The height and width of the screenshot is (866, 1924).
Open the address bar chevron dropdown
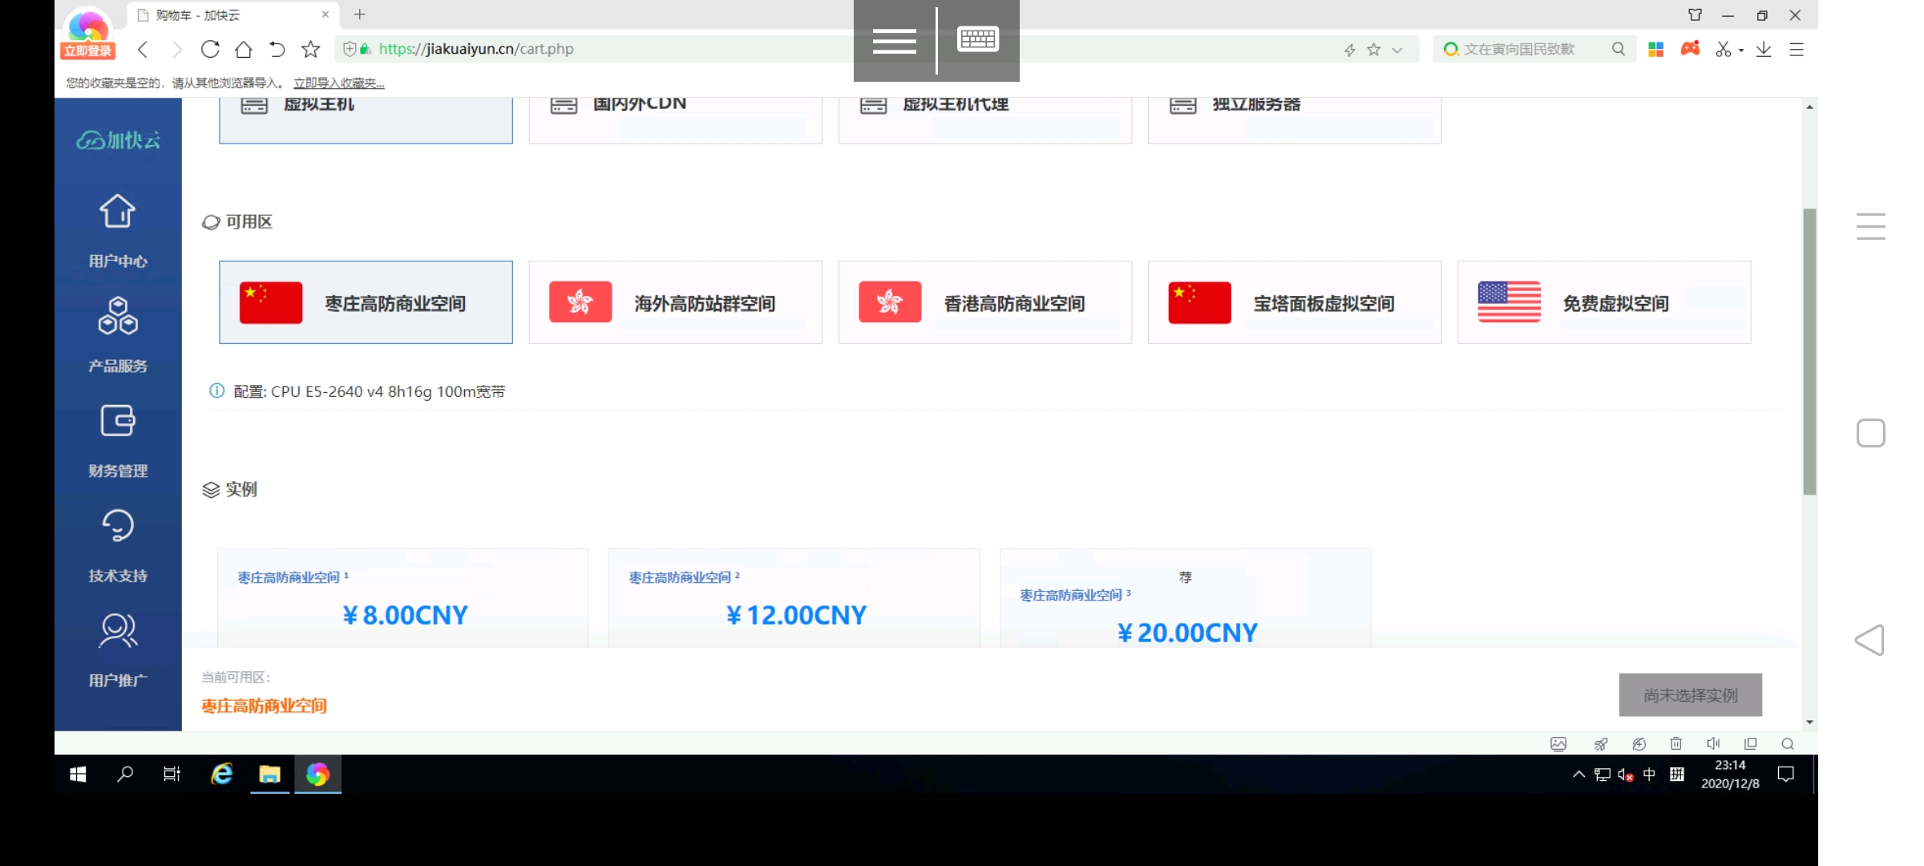pyautogui.click(x=1399, y=49)
